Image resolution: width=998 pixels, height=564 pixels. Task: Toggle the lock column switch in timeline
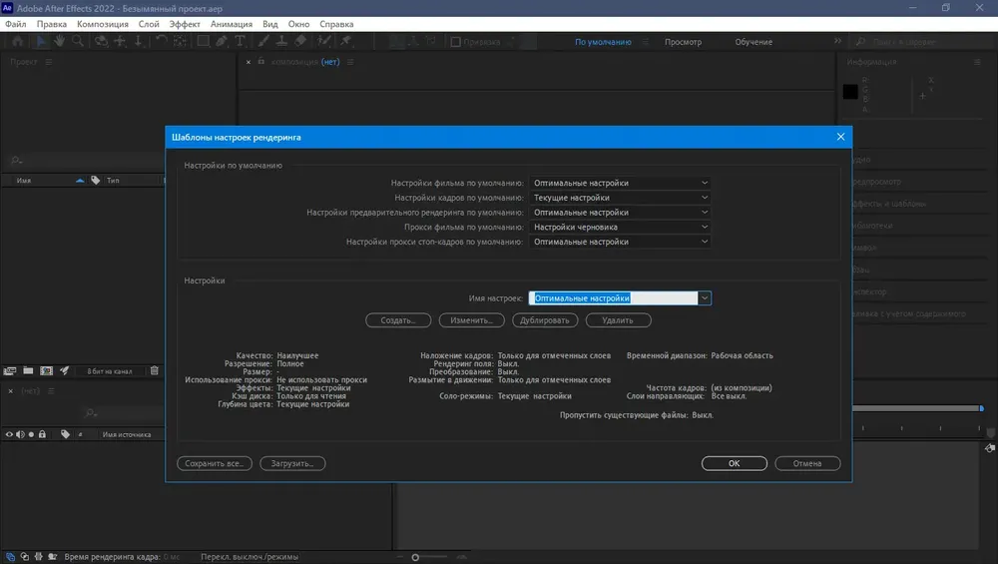[42, 434]
